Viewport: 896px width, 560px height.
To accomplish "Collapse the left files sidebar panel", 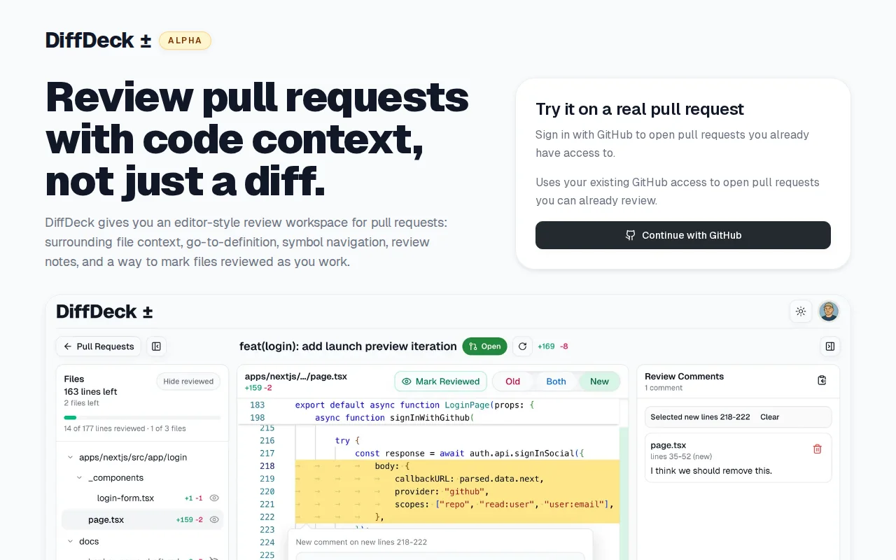I will 156,346.
